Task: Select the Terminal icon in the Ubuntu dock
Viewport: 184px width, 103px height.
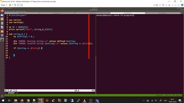Action: click(x=2, y=39)
